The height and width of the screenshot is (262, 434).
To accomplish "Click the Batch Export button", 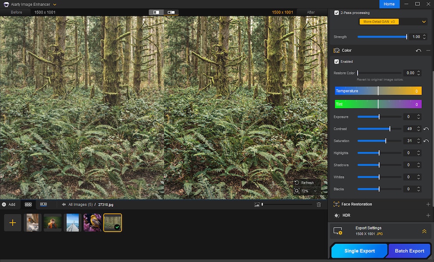I will (x=409, y=251).
